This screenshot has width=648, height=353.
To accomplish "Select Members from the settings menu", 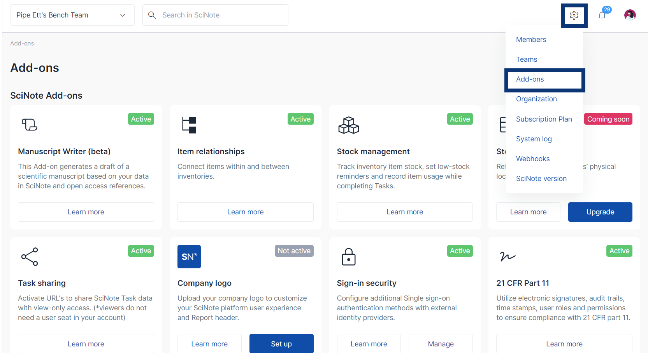I will [531, 40].
